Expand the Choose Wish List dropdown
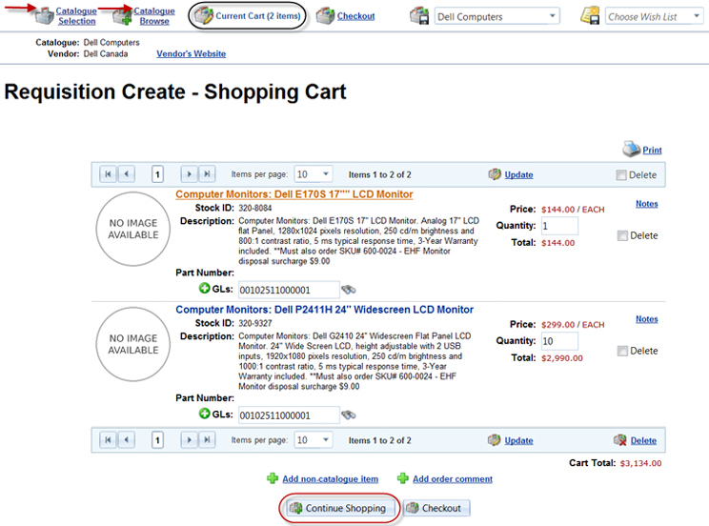Image resolution: width=709 pixels, height=526 pixels. [x=655, y=16]
